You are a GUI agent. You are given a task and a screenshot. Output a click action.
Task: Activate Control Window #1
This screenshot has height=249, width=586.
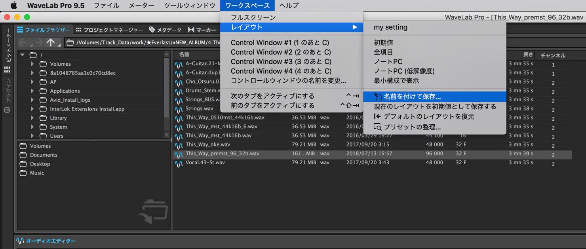[292, 42]
